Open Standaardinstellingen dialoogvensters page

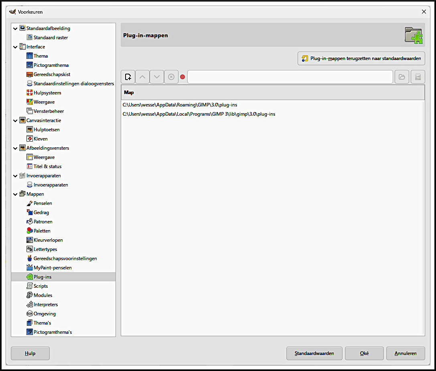click(74, 84)
